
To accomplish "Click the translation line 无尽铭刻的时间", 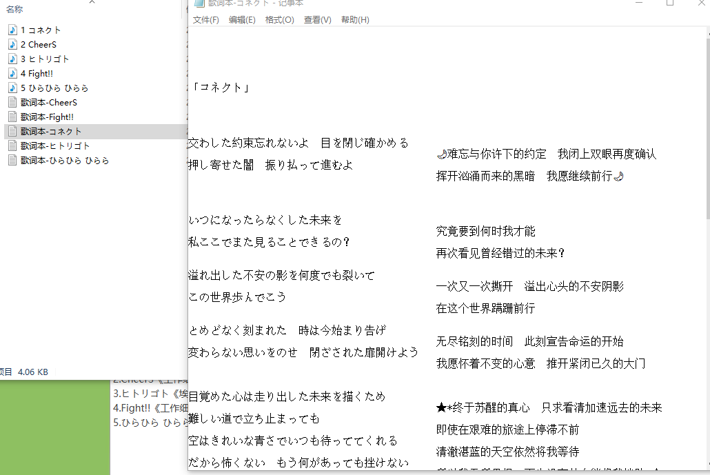I will [x=474, y=341].
